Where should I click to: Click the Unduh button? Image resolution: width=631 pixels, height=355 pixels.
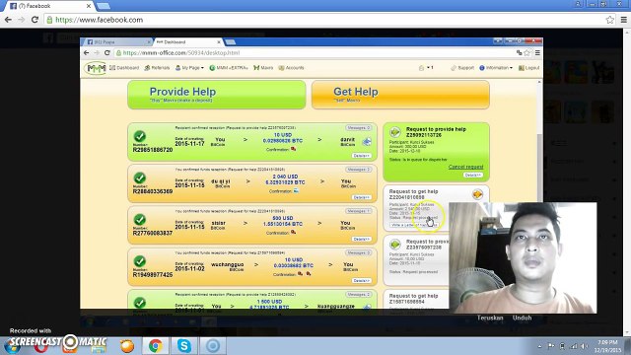point(522,318)
